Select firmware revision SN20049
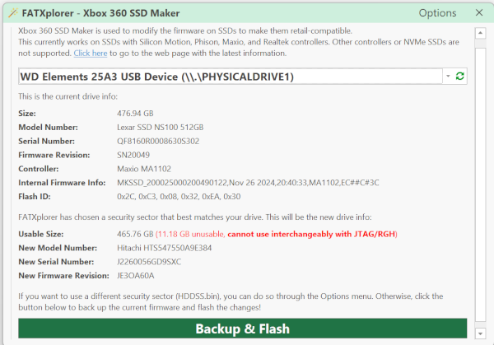 (x=133, y=155)
